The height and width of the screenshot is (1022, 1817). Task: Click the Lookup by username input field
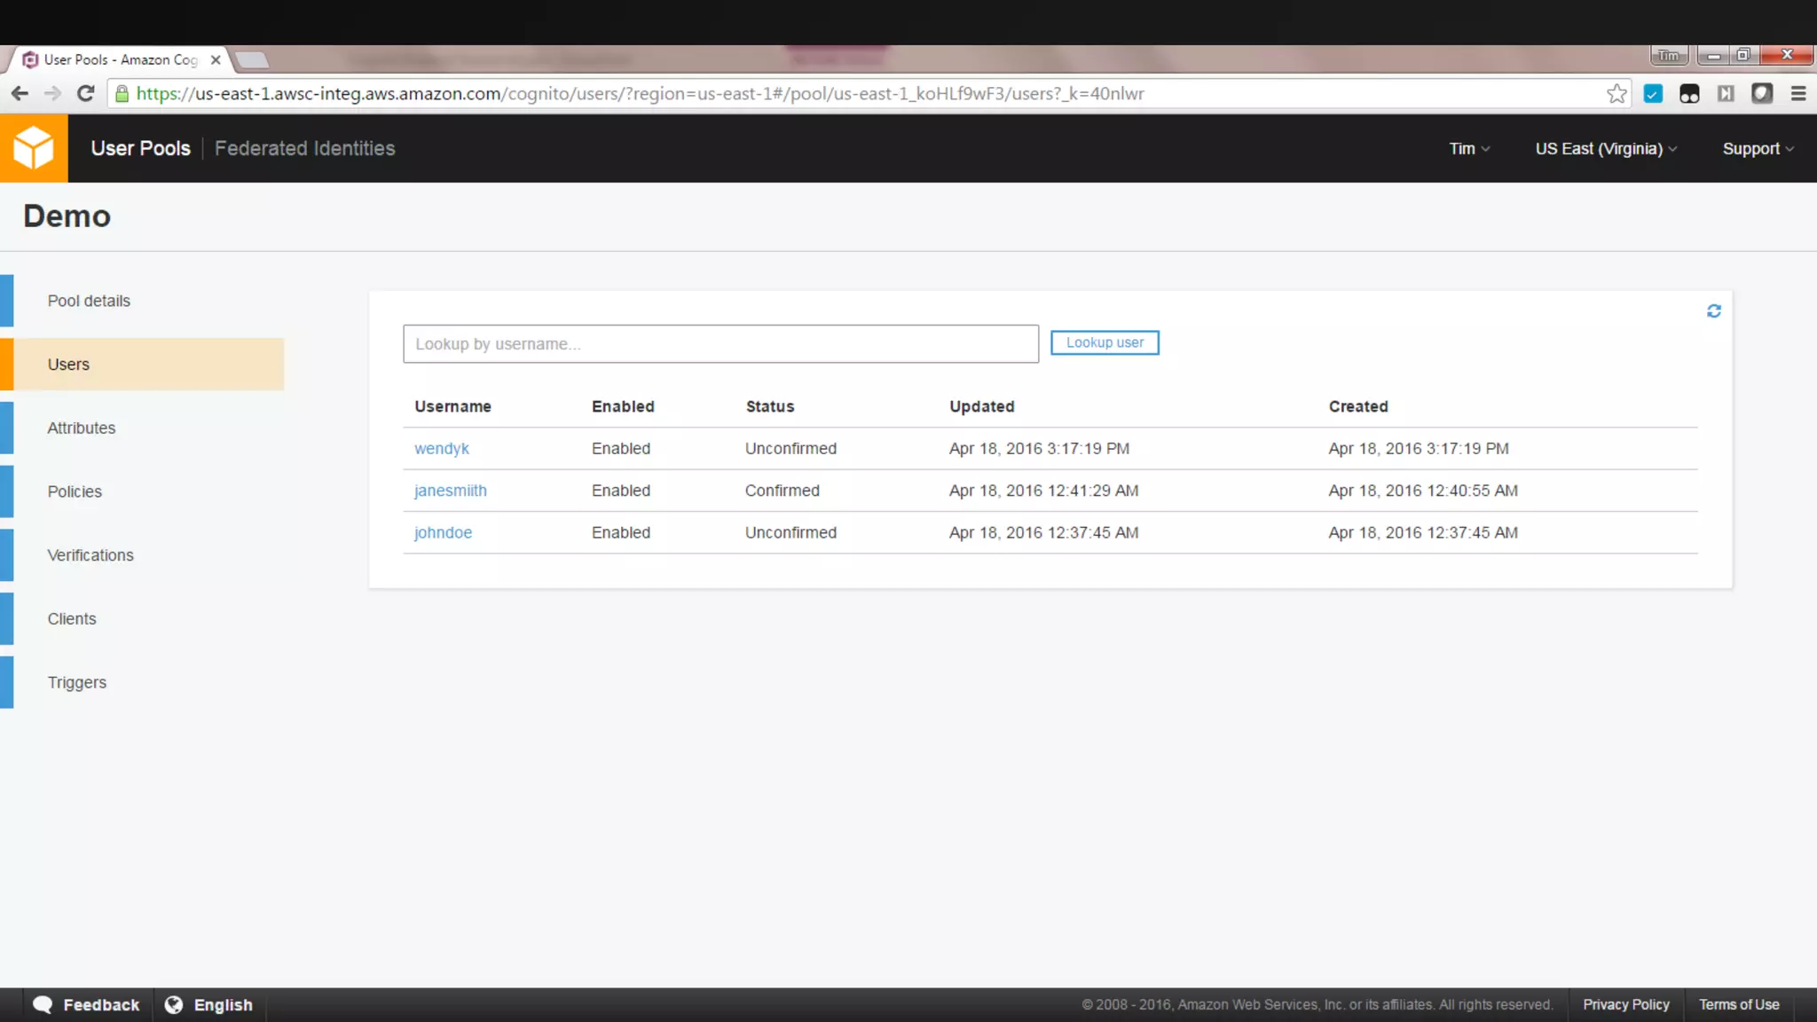point(720,344)
